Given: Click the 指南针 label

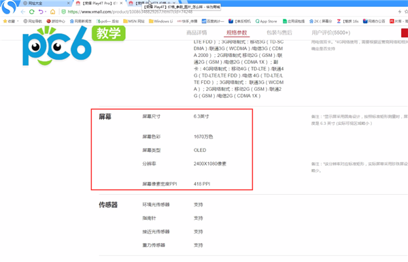Looking at the screenshot, I should point(149,218).
